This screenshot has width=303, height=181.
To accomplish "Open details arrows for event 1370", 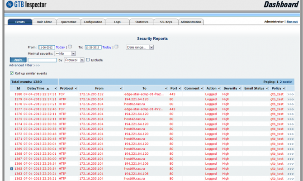I will coord(290,144).
